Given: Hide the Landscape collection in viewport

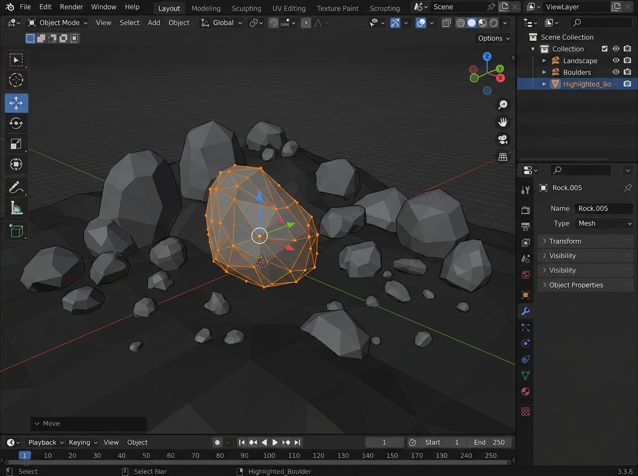Looking at the screenshot, I should pyautogui.click(x=616, y=61).
